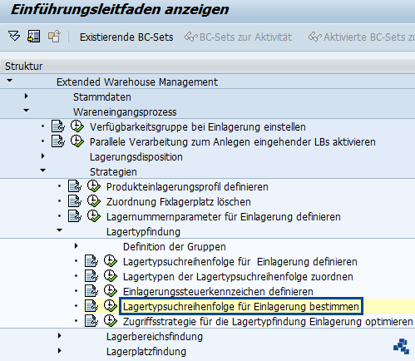Open documentation icon for Parallele Verarbeitung row
Screen dimensions: 415x361
pos(58,141)
